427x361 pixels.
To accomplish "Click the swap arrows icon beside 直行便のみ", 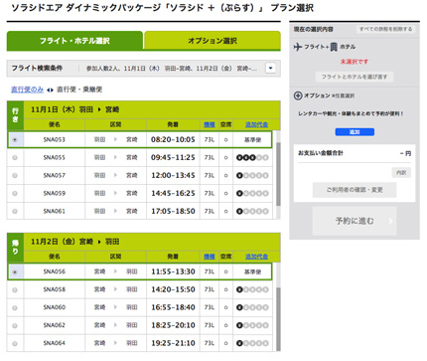I will [50, 90].
